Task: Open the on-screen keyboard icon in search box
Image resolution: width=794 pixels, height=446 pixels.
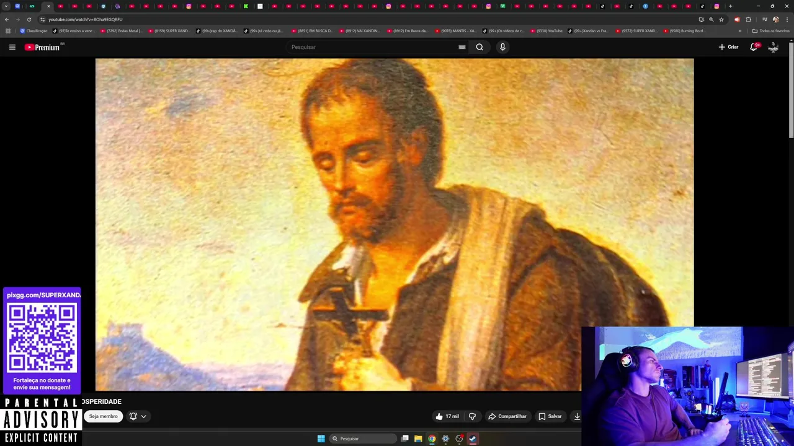Action: [462, 47]
